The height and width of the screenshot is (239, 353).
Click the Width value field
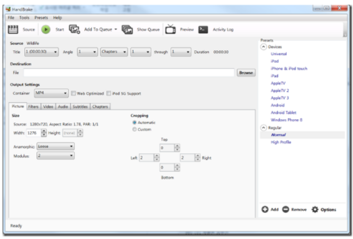(x=34, y=133)
